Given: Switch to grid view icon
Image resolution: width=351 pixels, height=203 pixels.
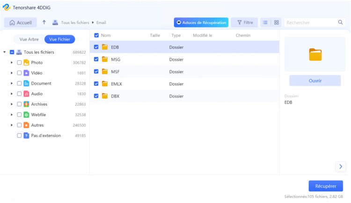Looking at the screenshot, I should click(x=277, y=22).
